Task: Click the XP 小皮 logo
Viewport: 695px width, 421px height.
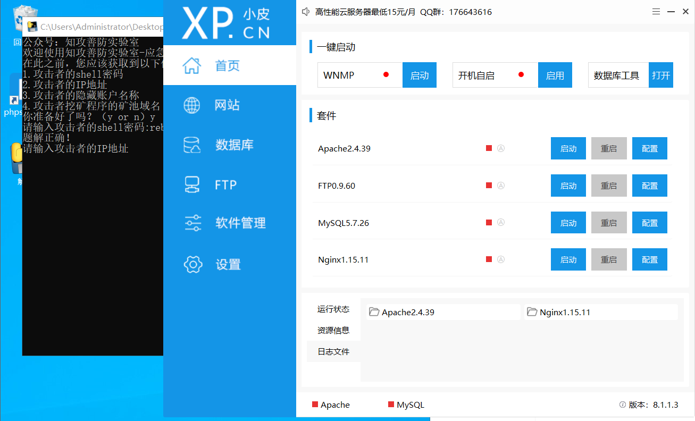Action: click(x=225, y=23)
